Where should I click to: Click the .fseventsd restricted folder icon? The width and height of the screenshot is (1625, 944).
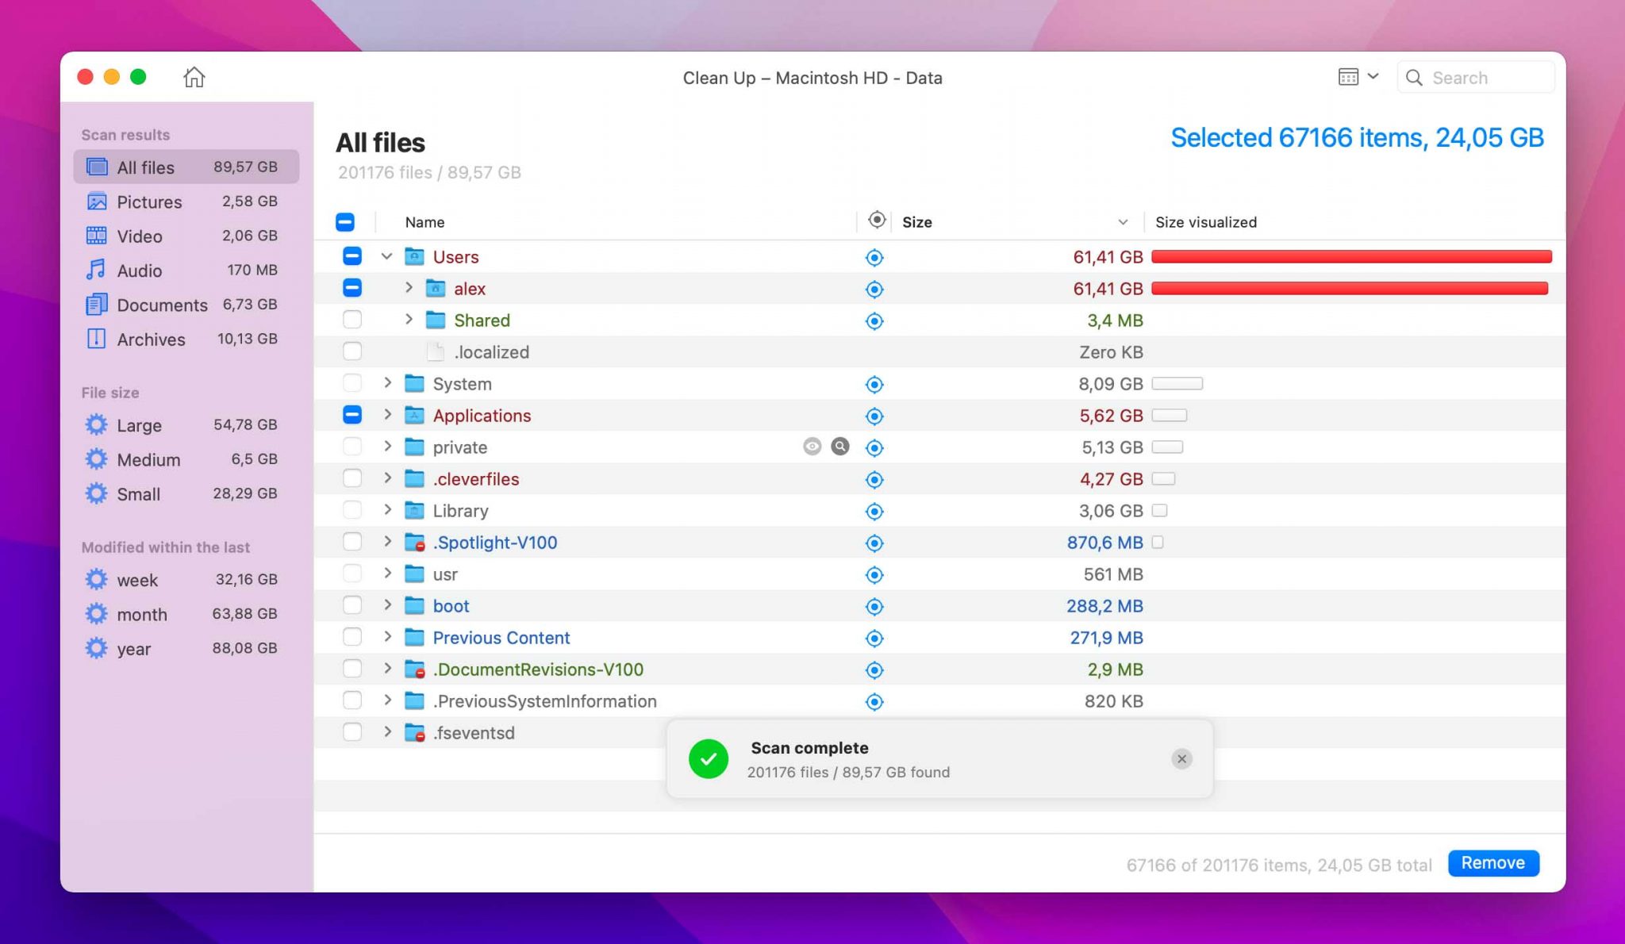pos(414,732)
